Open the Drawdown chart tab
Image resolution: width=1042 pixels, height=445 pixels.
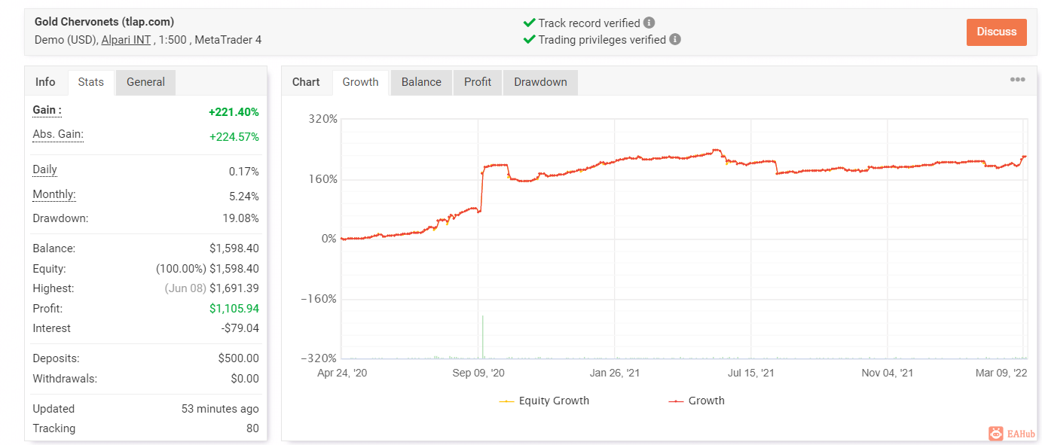coord(540,82)
